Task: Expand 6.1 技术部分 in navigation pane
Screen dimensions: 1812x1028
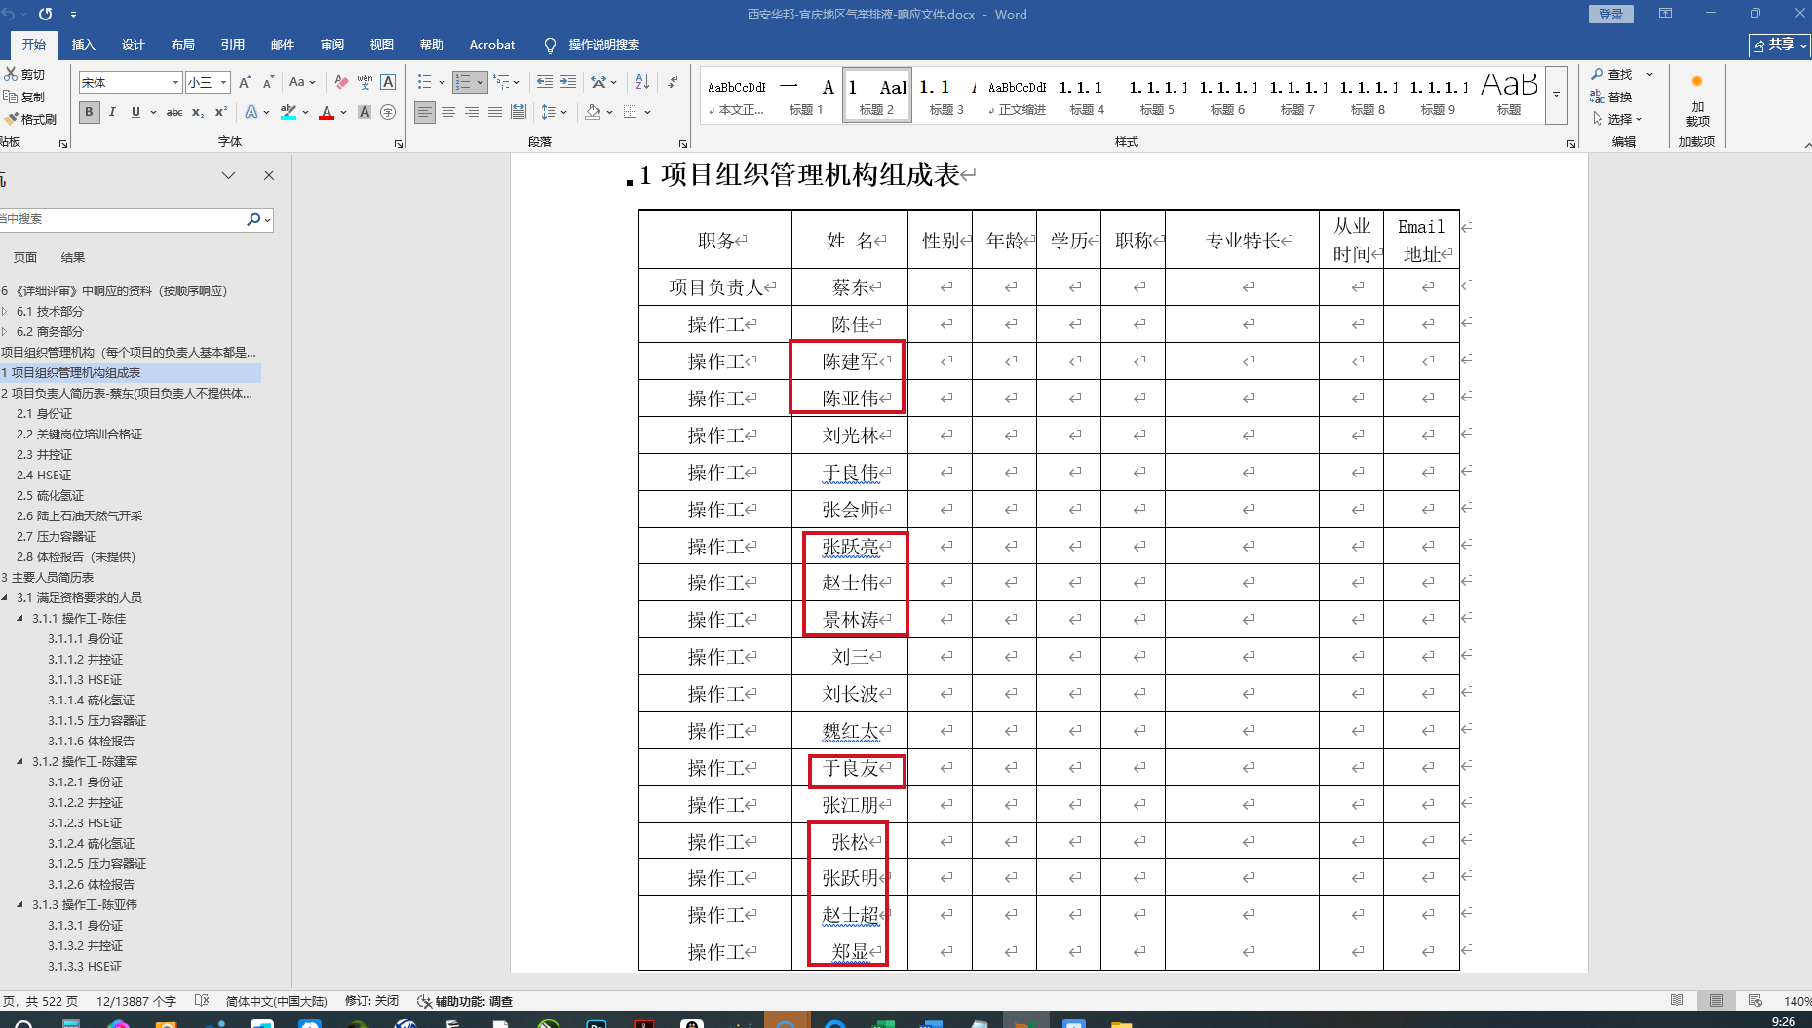Action: coord(5,312)
